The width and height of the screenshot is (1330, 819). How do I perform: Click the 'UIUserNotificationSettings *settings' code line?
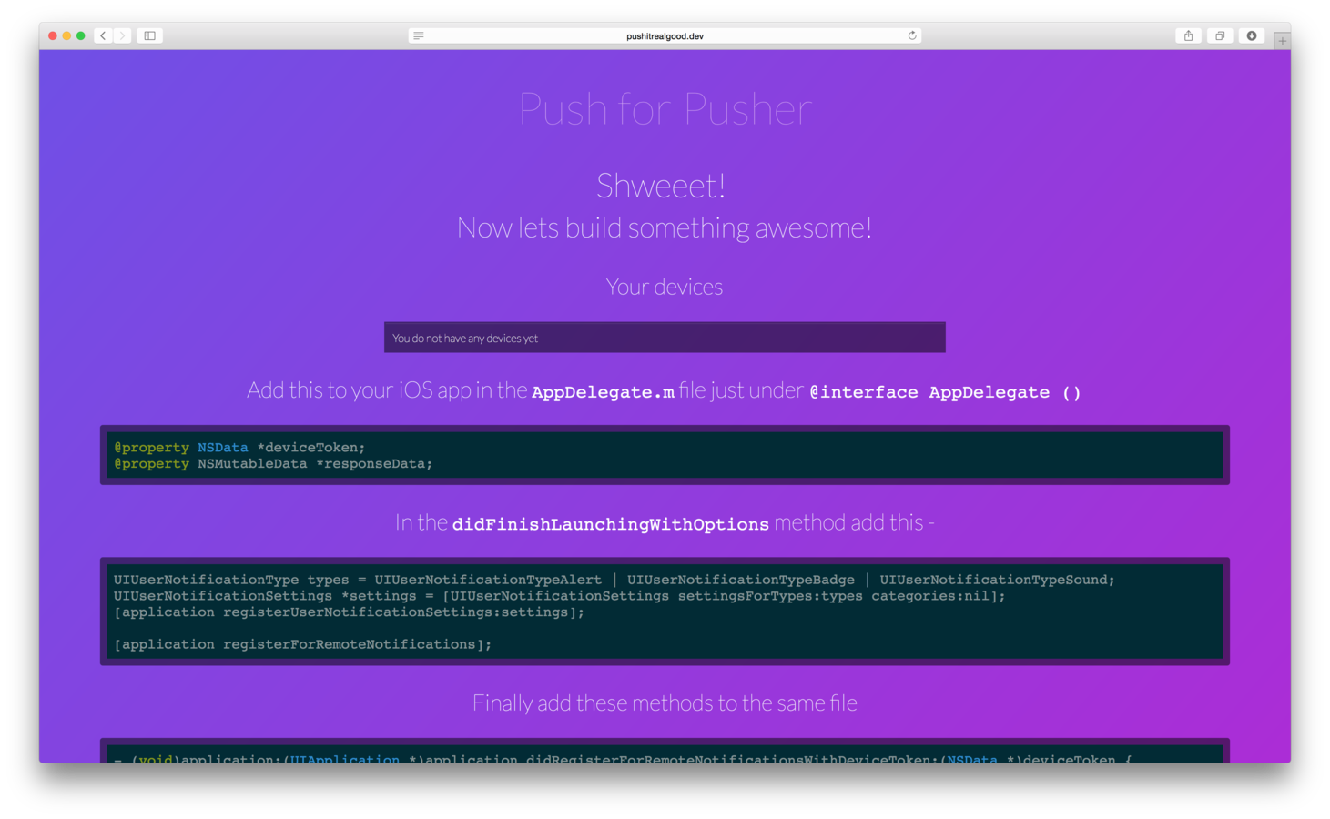[x=559, y=596]
